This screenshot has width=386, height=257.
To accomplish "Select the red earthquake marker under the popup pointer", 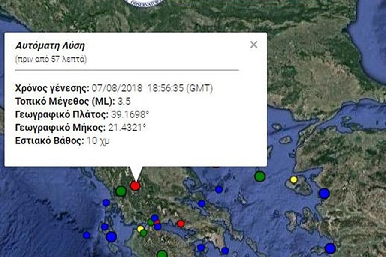I will pos(135,185).
